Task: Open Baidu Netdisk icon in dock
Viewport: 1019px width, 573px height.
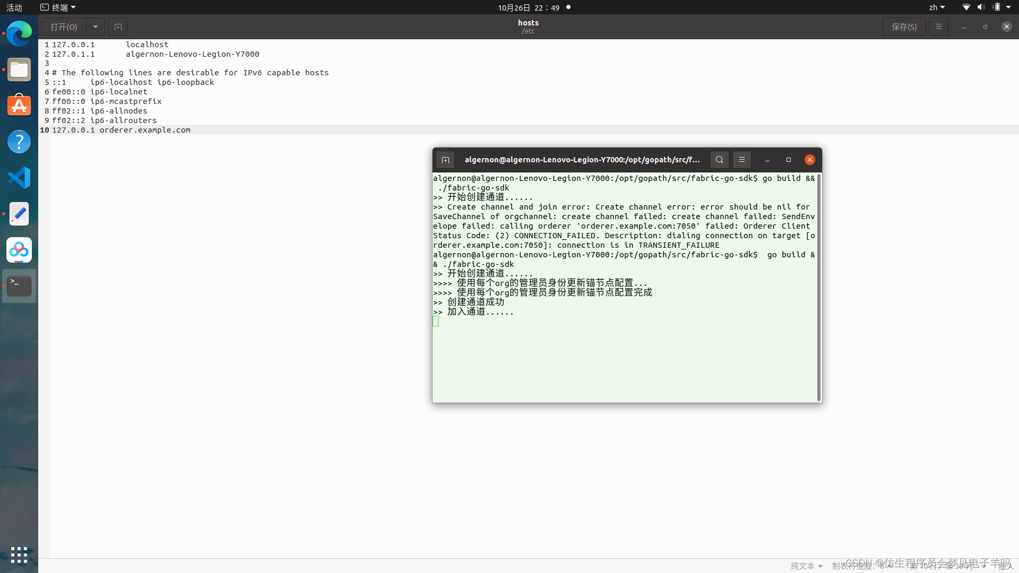Action: [19, 250]
